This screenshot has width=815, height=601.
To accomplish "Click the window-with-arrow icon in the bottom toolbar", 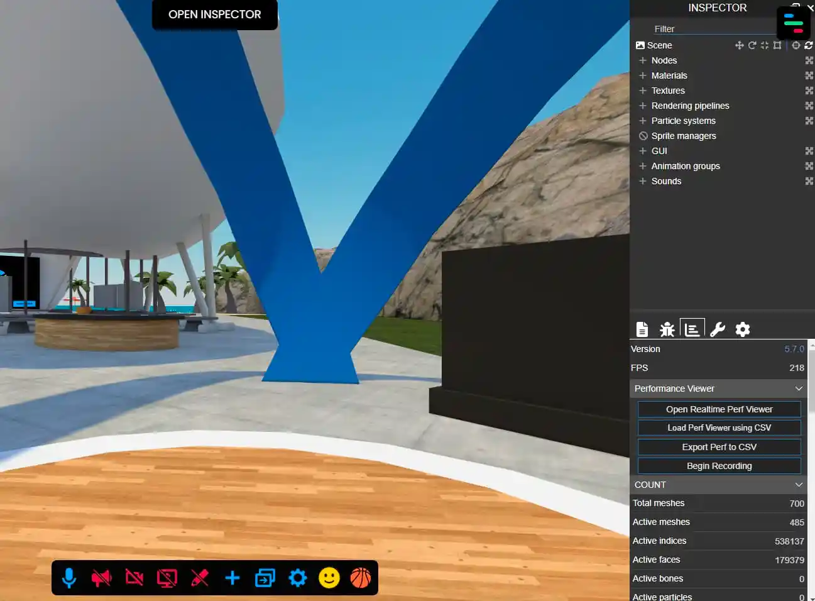I will click(x=265, y=578).
